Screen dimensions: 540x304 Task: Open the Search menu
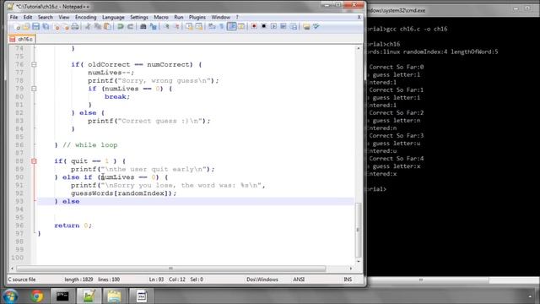pyautogui.click(x=45, y=17)
